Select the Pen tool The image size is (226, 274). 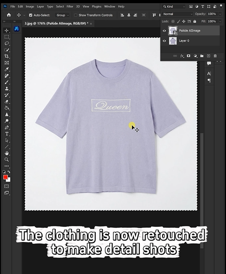point(6,127)
